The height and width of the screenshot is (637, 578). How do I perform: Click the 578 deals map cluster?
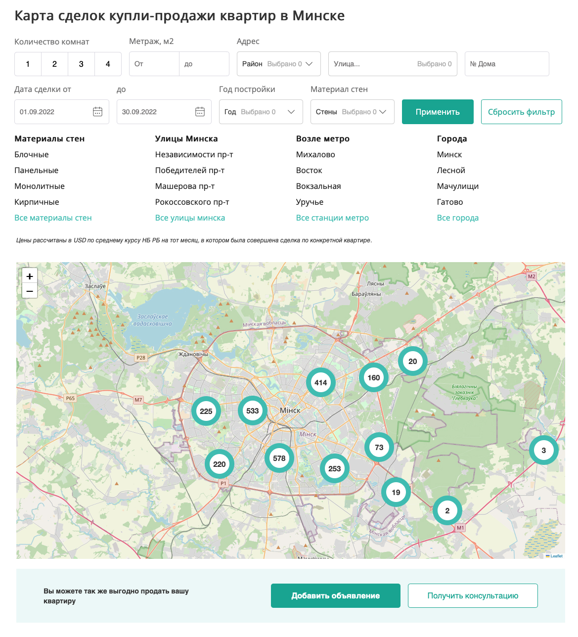279,458
